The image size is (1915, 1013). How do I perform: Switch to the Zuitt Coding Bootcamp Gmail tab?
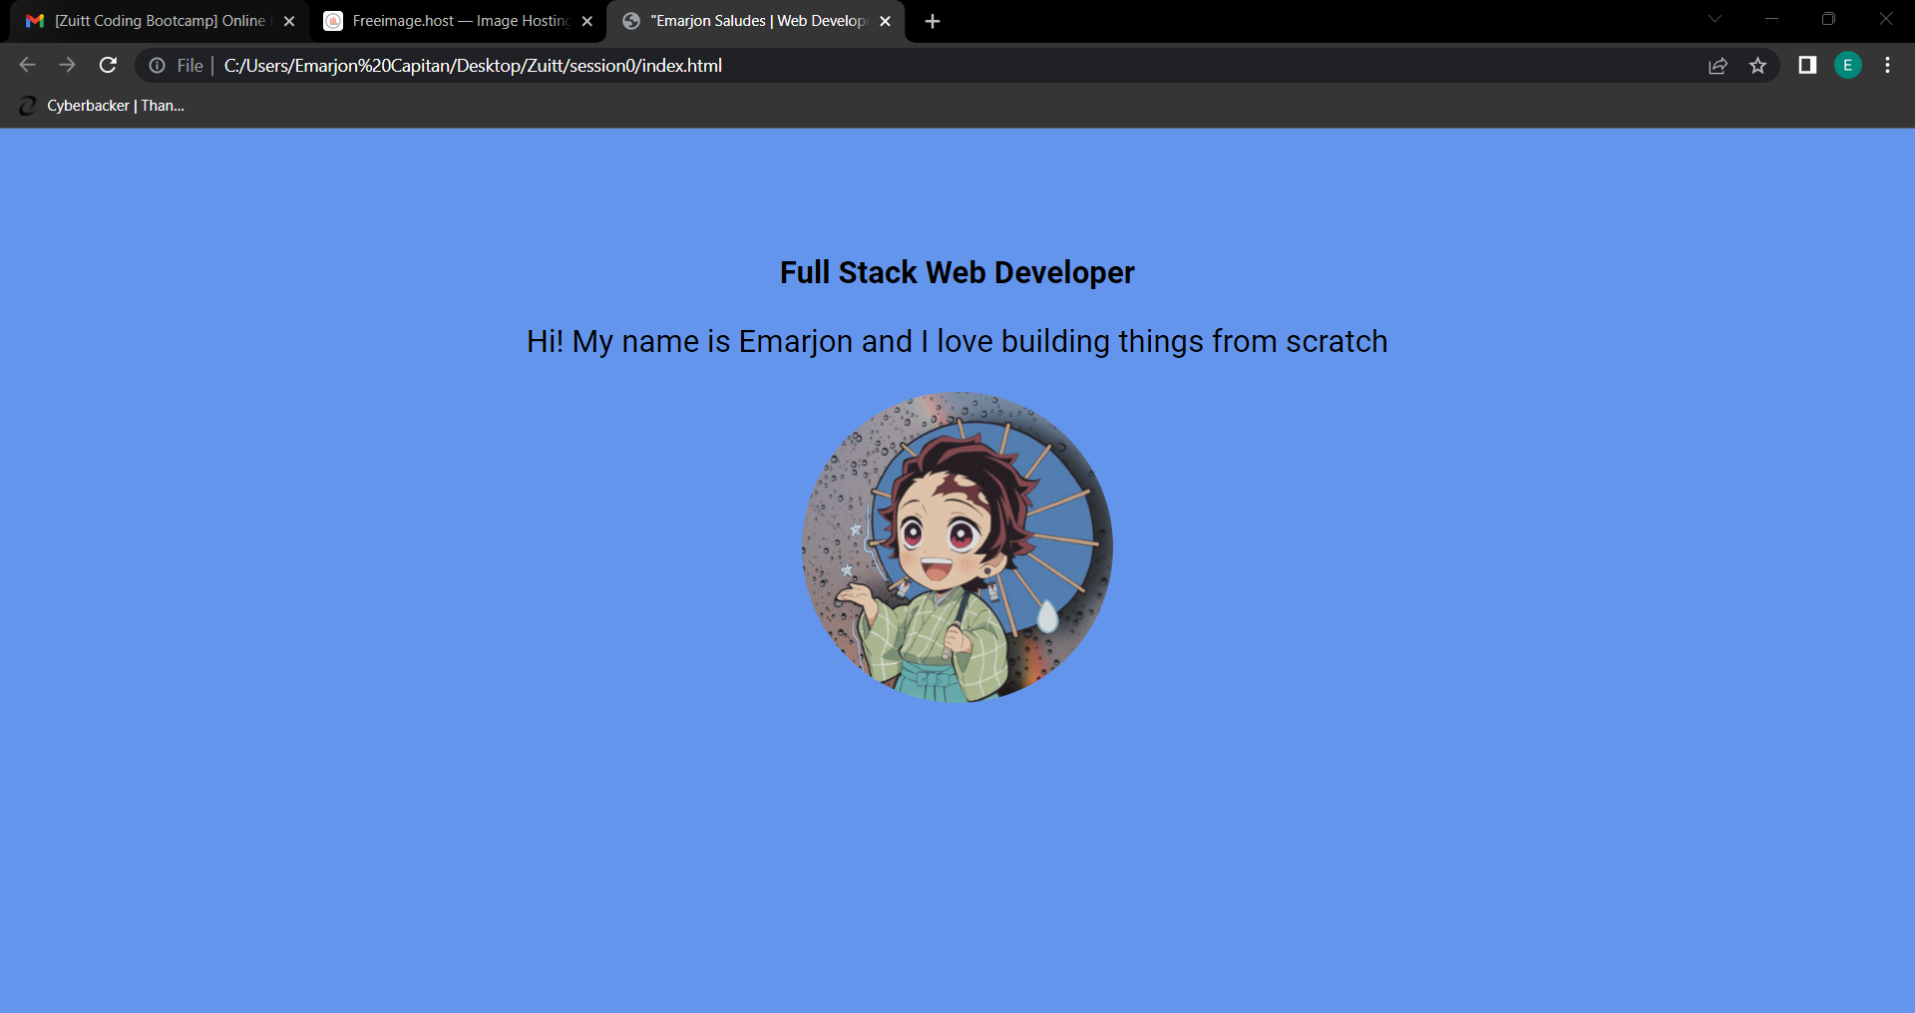(160, 21)
